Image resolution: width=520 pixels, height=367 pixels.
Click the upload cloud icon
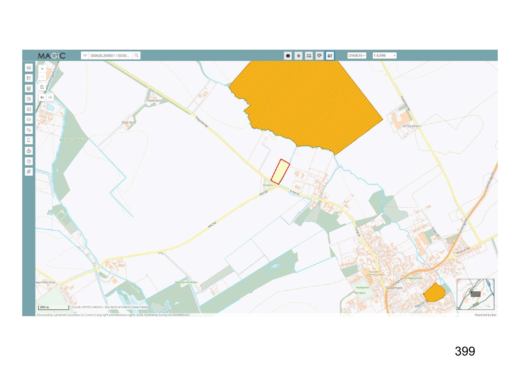[29, 120]
